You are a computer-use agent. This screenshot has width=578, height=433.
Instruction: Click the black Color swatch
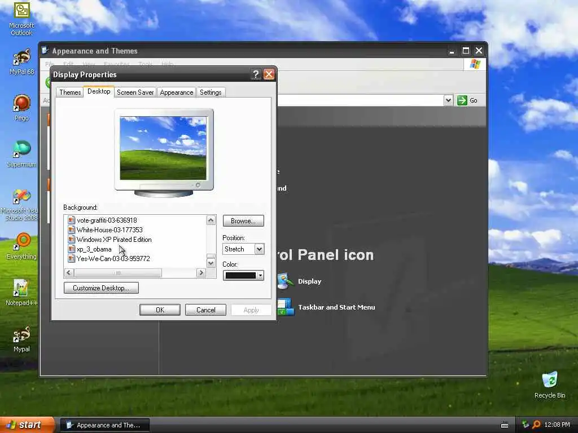coord(240,275)
